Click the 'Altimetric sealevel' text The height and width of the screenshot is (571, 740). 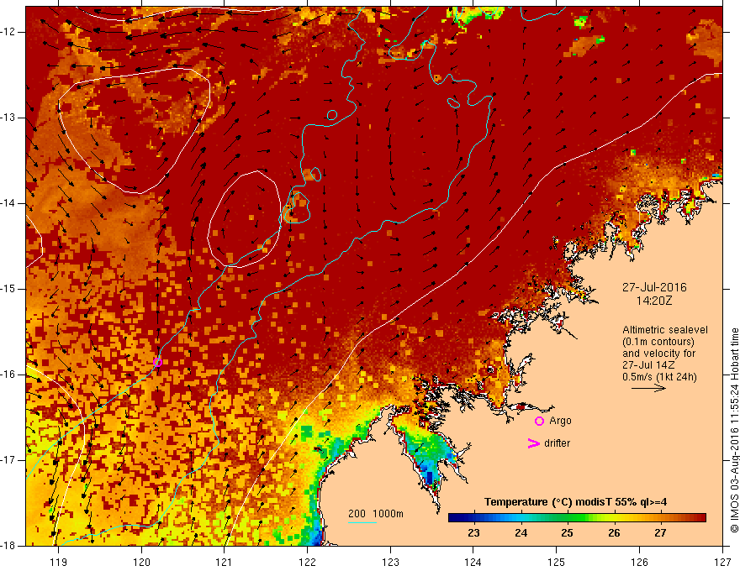[x=665, y=330]
